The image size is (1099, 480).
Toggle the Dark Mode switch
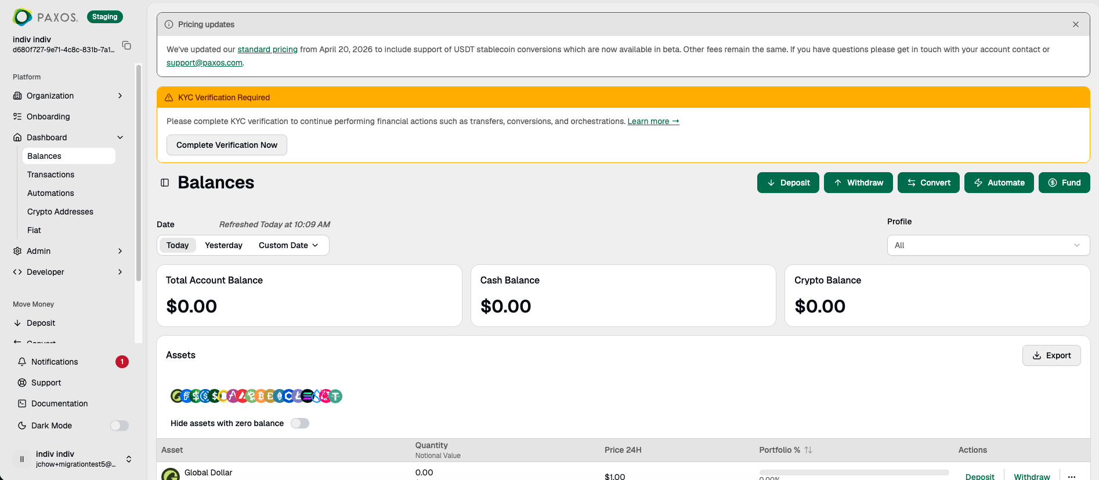point(120,426)
